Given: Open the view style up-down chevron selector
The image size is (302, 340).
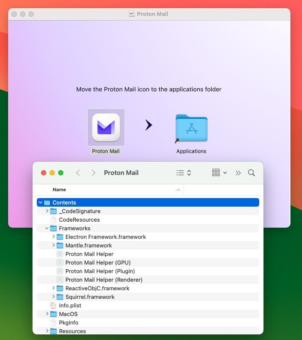Looking at the screenshot, I should pos(189,173).
